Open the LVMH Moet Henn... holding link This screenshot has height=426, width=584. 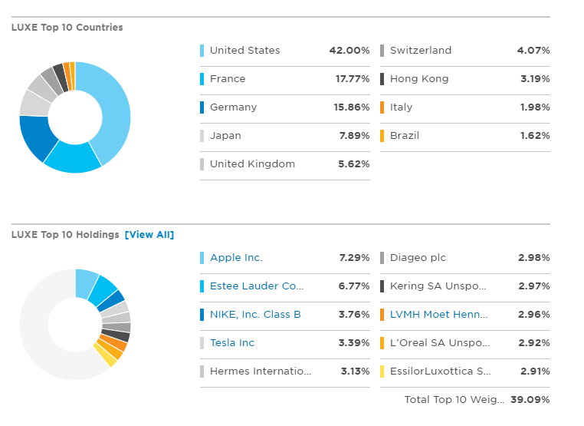pos(438,315)
